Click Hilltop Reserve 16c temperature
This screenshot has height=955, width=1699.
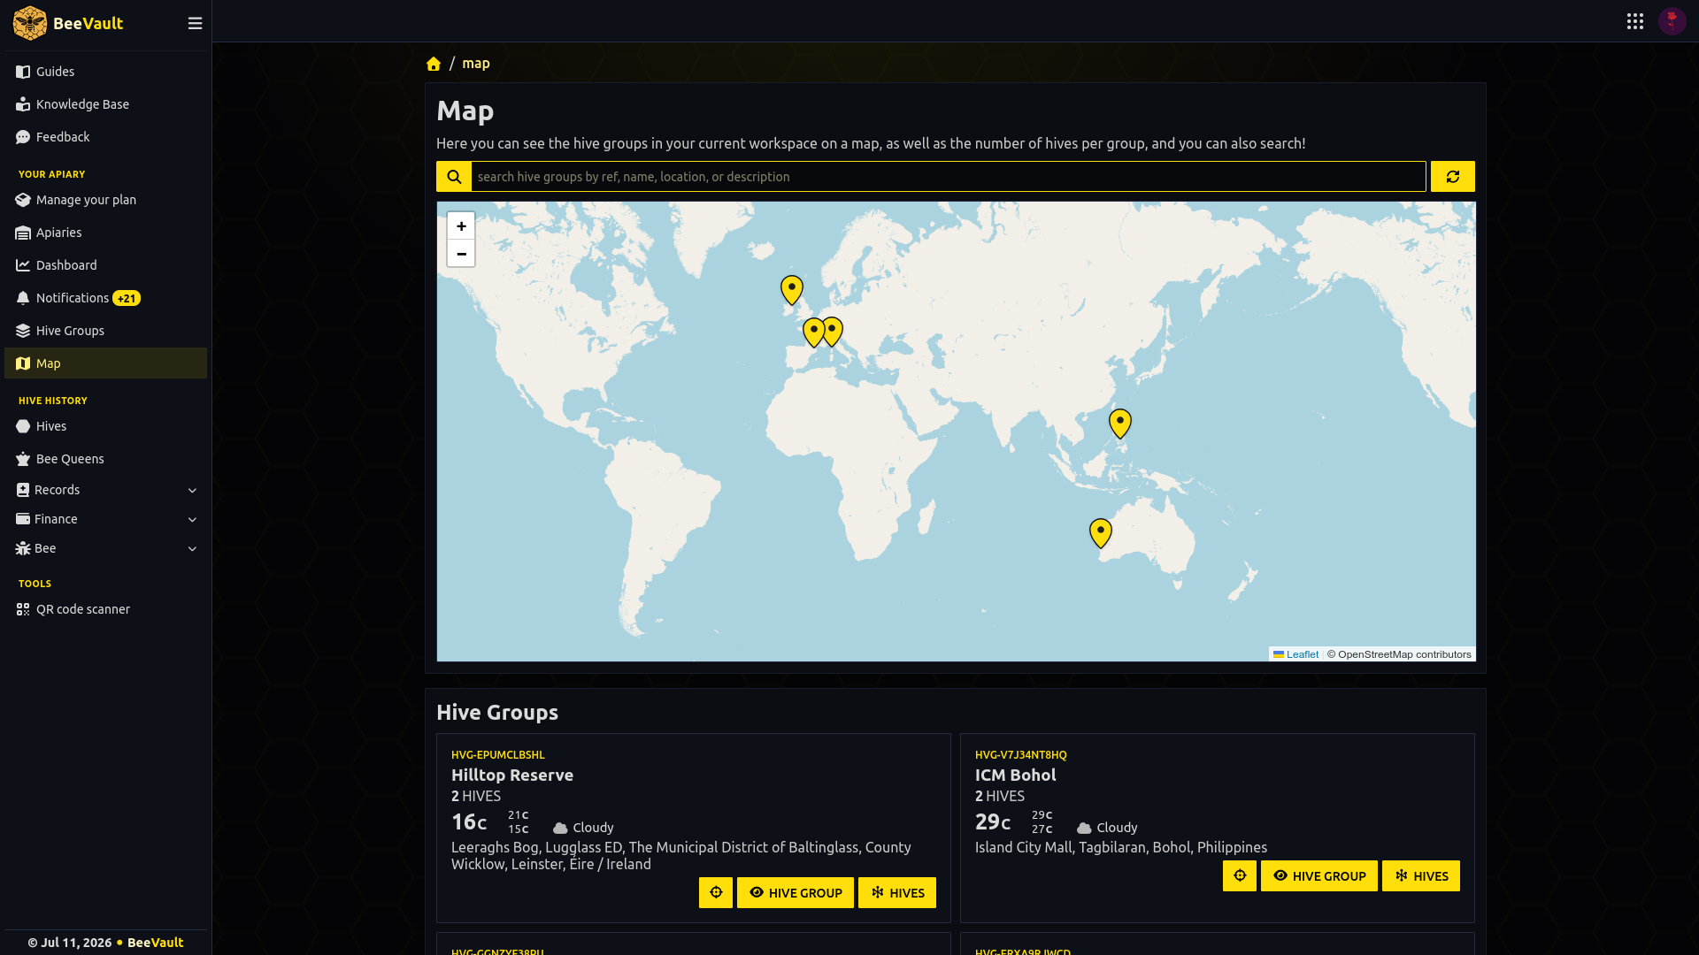point(469,822)
